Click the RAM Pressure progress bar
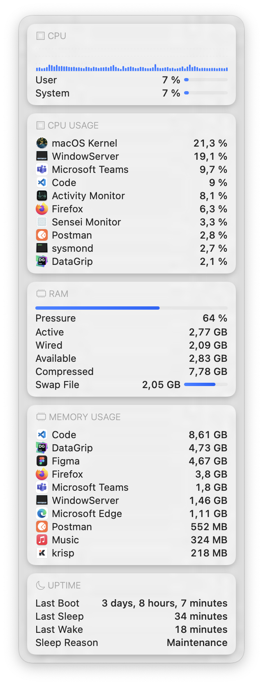The width and height of the screenshot is (263, 685). (x=131, y=308)
